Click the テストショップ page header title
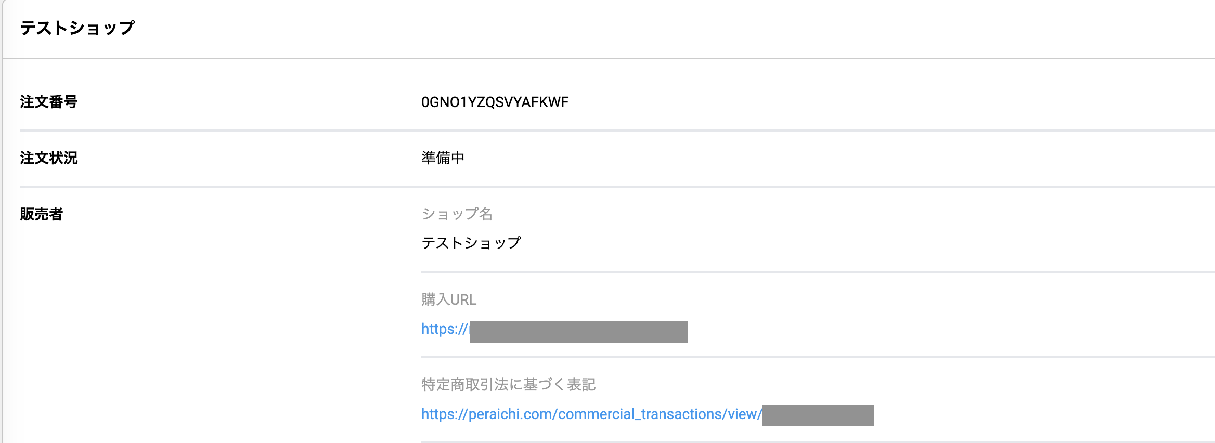 77,28
